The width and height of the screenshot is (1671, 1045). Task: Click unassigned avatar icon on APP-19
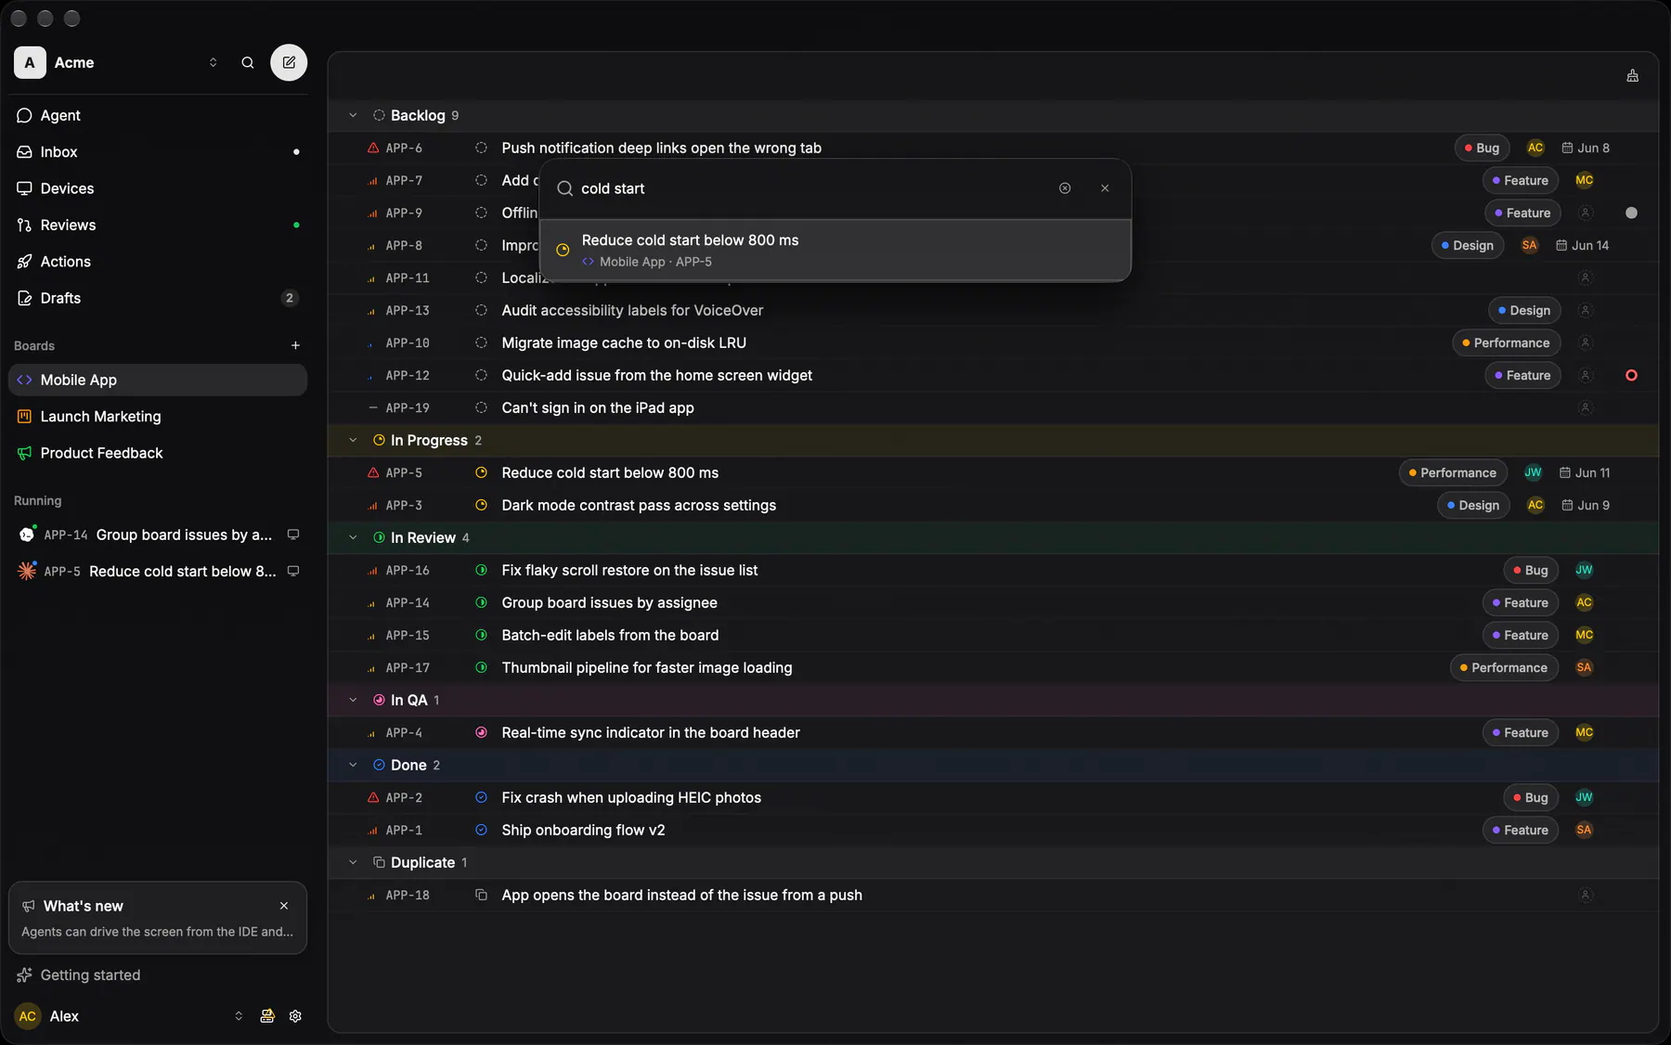1585,407
